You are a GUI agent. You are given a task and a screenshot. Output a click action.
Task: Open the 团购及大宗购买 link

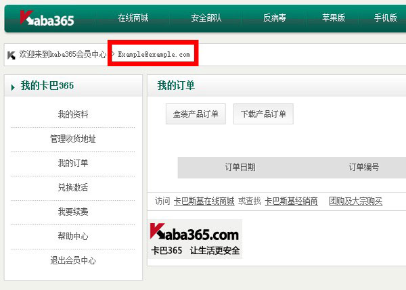coord(356,201)
